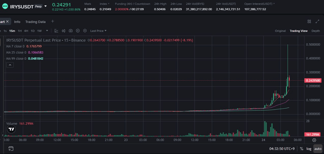Viewport: 324px width, 154px height.
Task: Click the TradingView logo on chart
Action: (x=11, y=129)
